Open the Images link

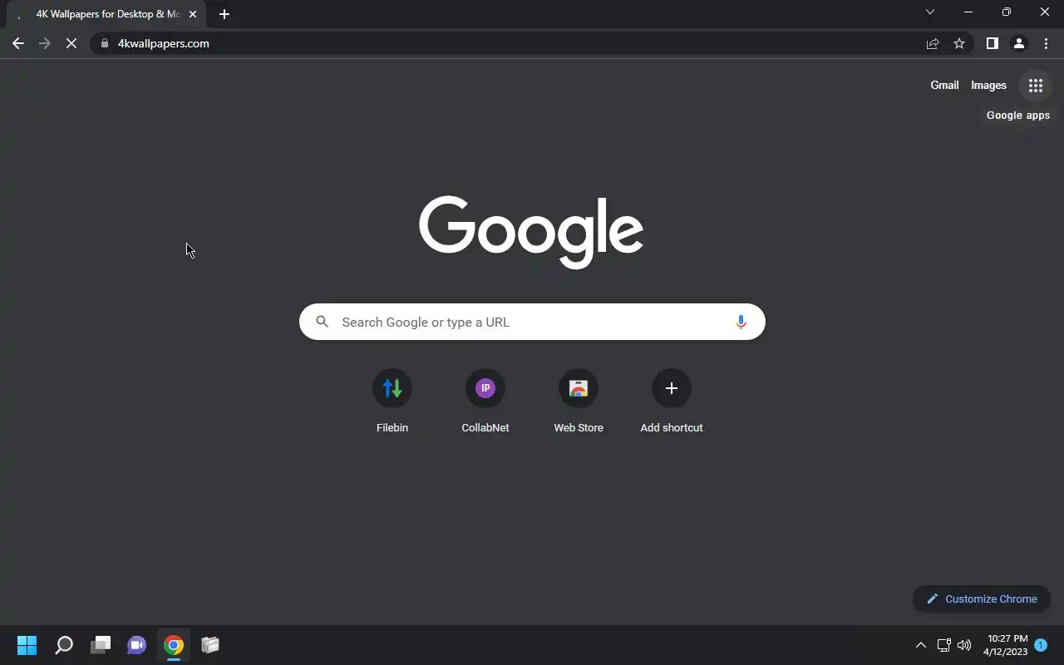(x=988, y=86)
